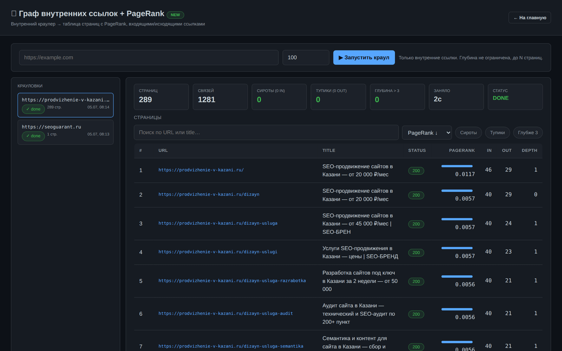Click the NEW badge next to the title

175,15
